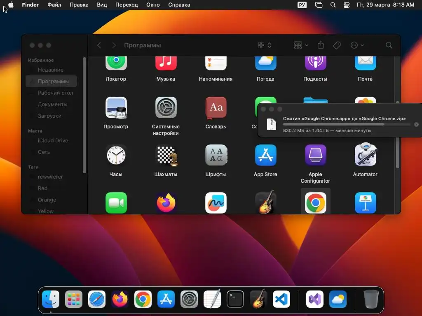
Task: Open Рабочий стол in the sidebar
Action: pos(51,93)
